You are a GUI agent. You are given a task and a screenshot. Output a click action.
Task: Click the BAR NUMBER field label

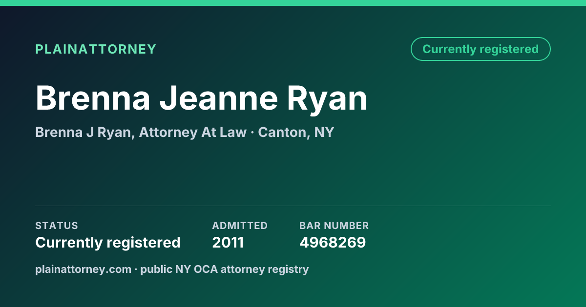334,226
